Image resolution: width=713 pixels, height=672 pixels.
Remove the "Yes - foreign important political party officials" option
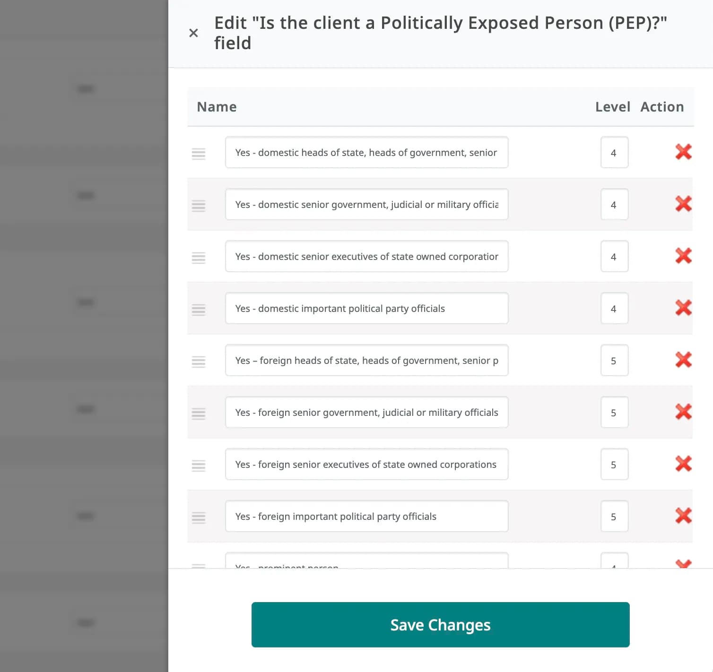coord(683,516)
